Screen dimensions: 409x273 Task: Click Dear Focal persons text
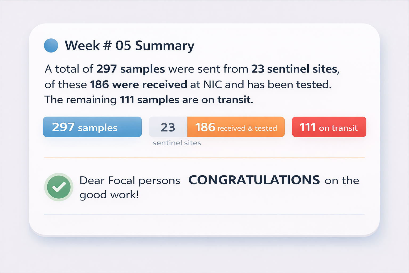click(x=130, y=180)
